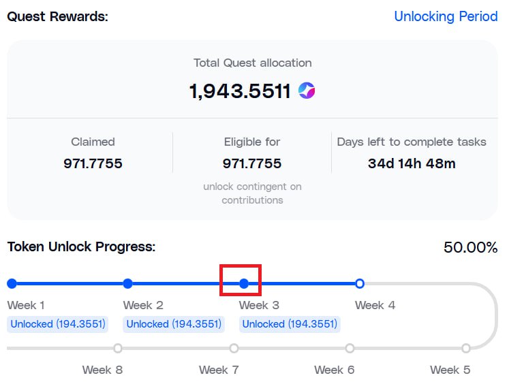Click the Claimed amount 971.7755
This screenshot has height=382, width=509.
point(93,163)
